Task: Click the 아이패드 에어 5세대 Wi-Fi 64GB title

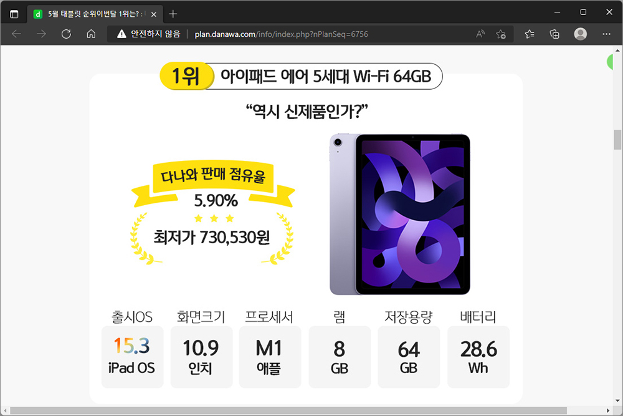Action: [326, 76]
